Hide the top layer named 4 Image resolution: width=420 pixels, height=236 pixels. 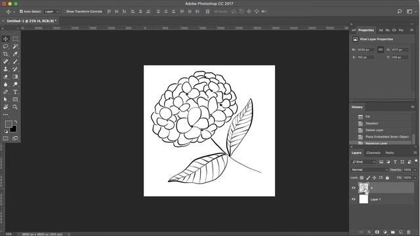354,188
